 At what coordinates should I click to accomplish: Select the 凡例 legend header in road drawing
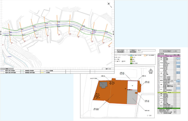pyautogui.click(x=7, y=69)
